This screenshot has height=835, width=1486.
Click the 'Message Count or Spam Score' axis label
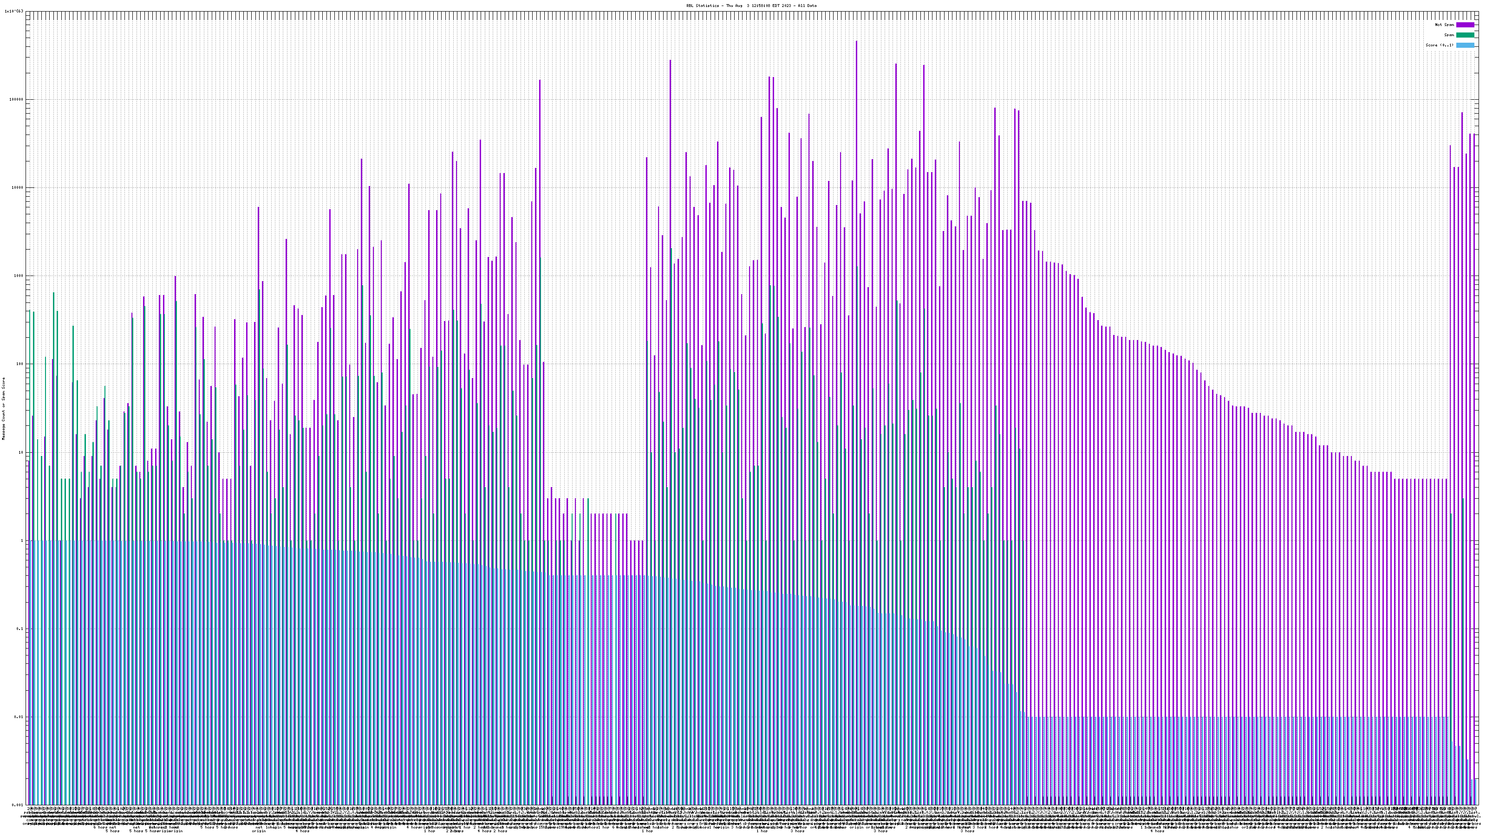3,409
